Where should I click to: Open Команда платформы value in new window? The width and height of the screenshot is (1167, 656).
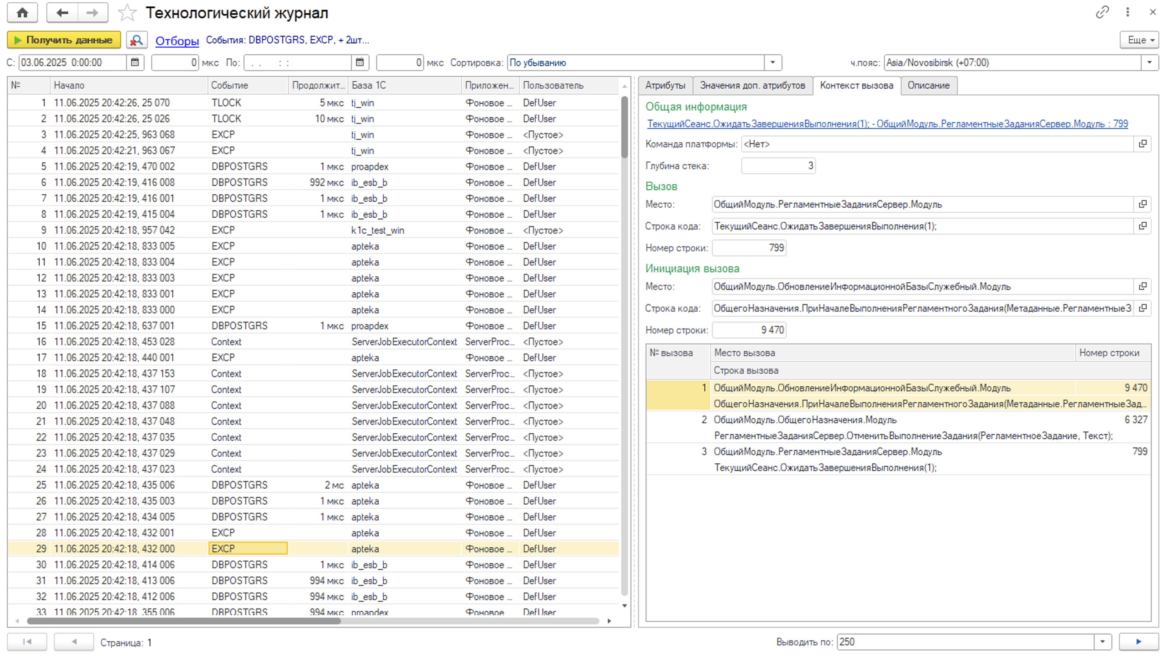click(1143, 144)
